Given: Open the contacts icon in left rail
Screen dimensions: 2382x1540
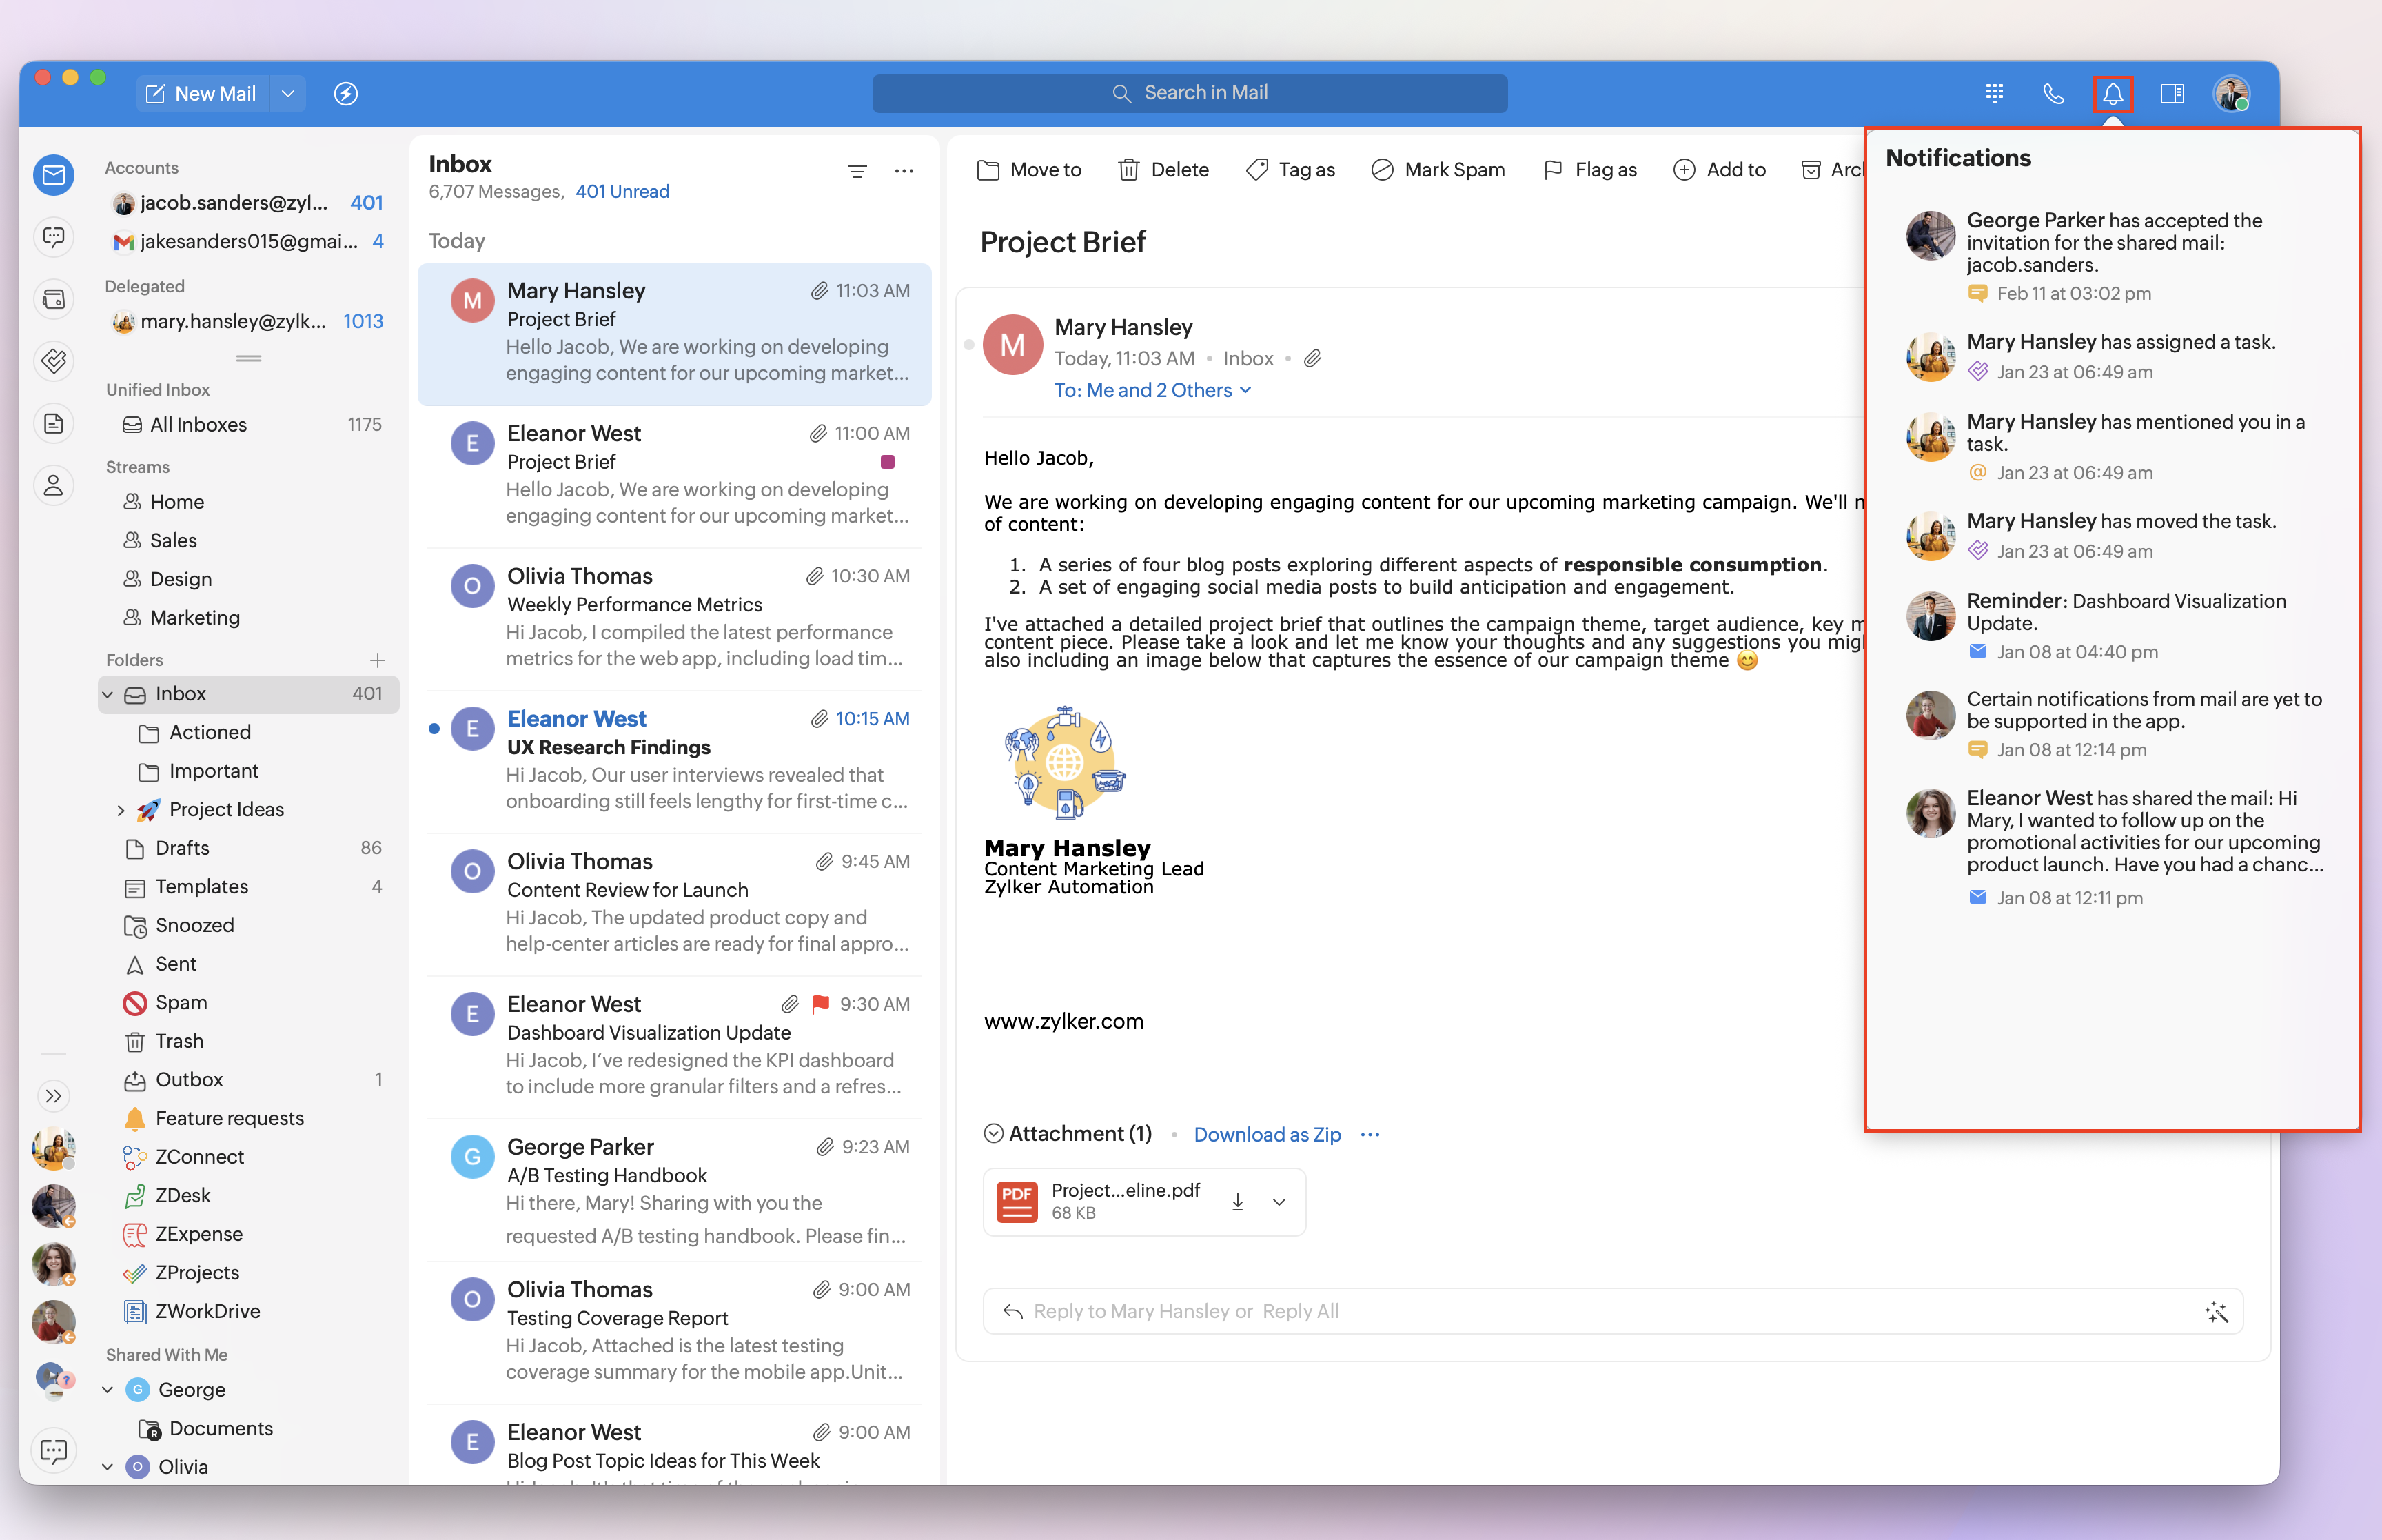Looking at the screenshot, I should 54,486.
